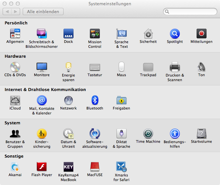The width and height of the screenshot is (220, 185).
Task: Open Trackpad preferences
Action: click(148, 67)
